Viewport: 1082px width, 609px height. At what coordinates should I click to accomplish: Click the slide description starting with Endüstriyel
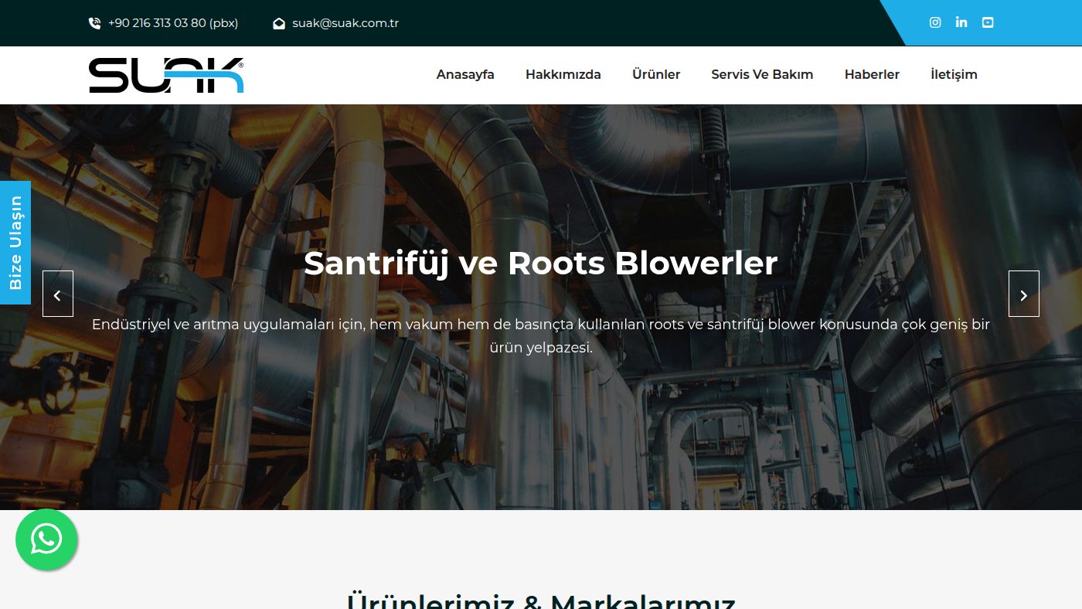[541, 336]
